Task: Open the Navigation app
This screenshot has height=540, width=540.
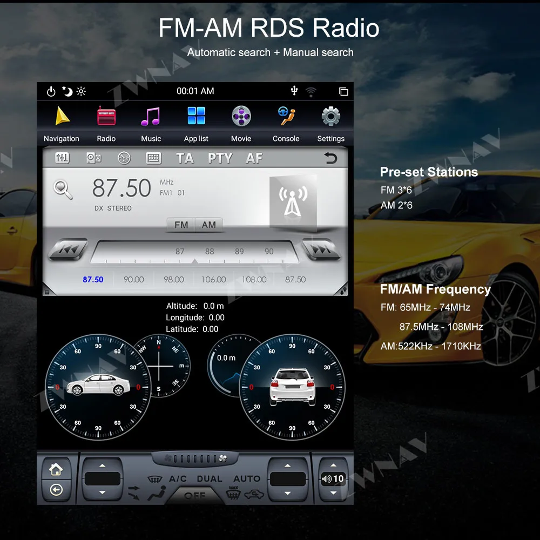Action: (61, 116)
